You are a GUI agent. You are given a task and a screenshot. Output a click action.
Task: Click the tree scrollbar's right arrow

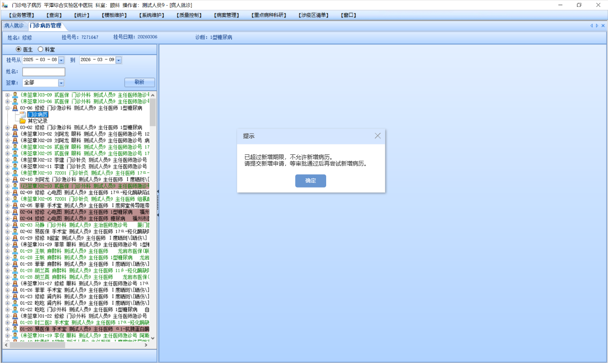pos(146,345)
